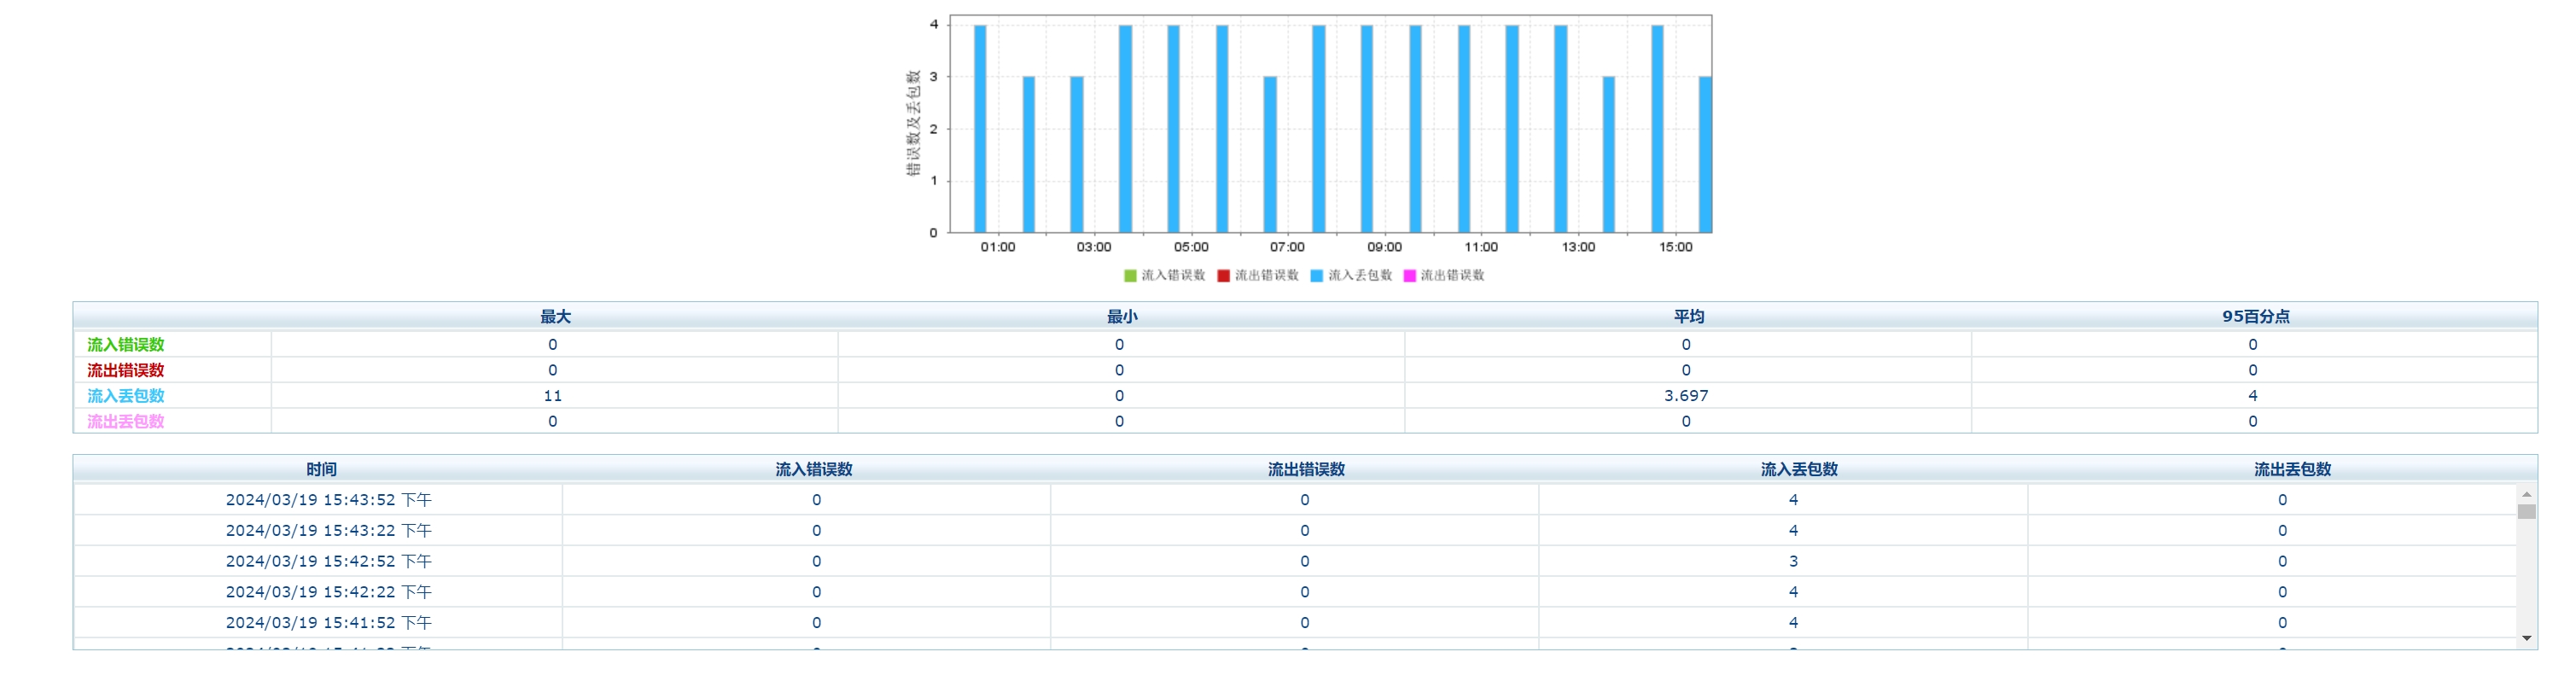2576x681 pixels.
Task: Click the max value 11 cell
Action: pos(553,396)
